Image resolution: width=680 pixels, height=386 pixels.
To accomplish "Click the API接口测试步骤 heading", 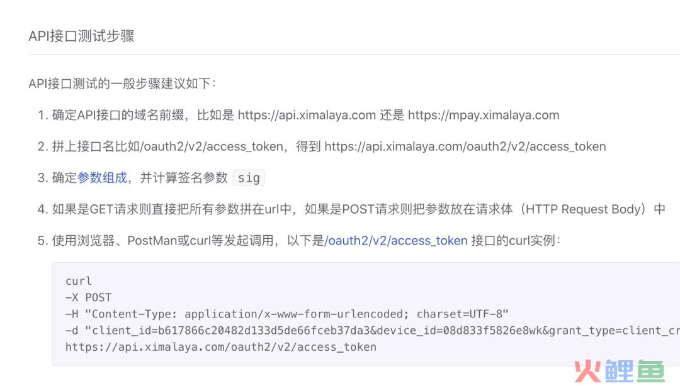I will click(81, 36).
